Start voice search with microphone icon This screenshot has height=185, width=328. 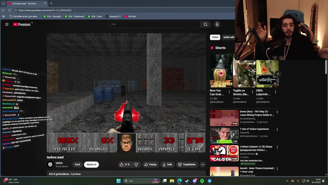(x=217, y=24)
